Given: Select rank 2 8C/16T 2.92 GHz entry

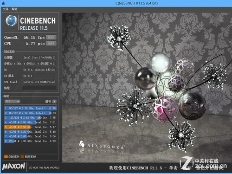Looking at the screenshot, I should [x=31, y=113].
